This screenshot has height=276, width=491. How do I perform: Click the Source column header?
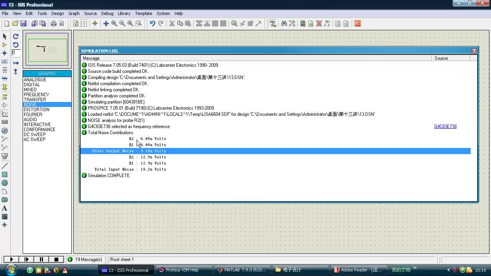(451, 58)
